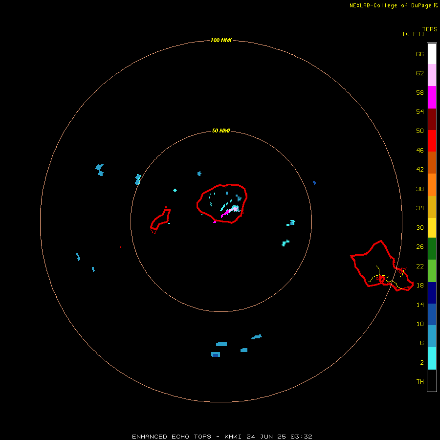Click the bright orange legend color block
Viewport: 440px width, 440px height.
tap(432, 185)
